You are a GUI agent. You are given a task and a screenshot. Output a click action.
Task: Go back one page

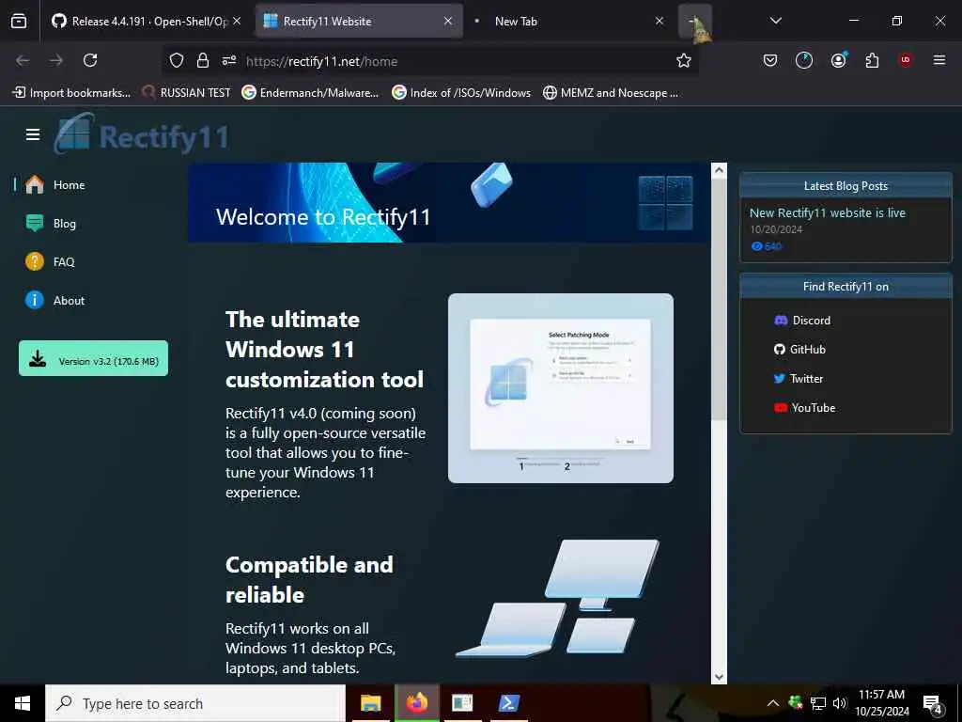click(23, 60)
